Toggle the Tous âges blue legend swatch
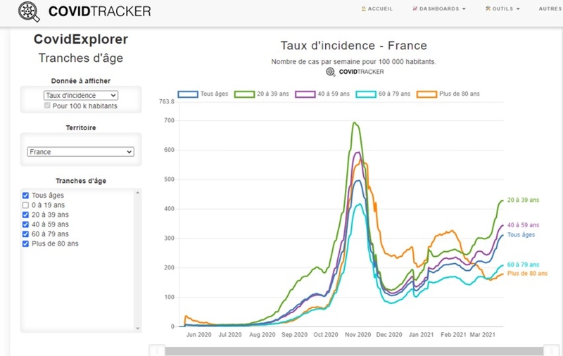Image resolution: width=563 pixels, height=356 pixels. point(188,94)
